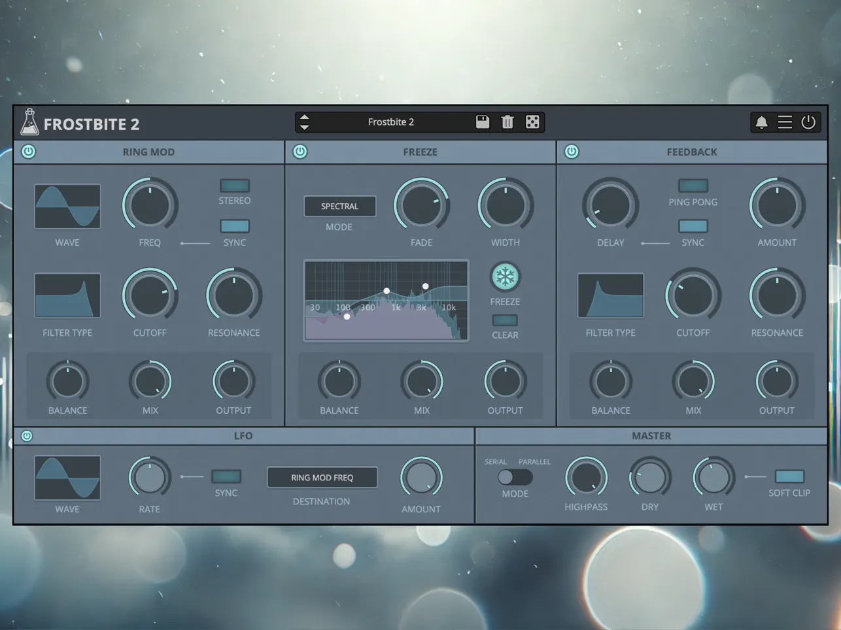This screenshot has height=630, width=841.
Task: Click the Master Wet knob
Action: point(713,478)
